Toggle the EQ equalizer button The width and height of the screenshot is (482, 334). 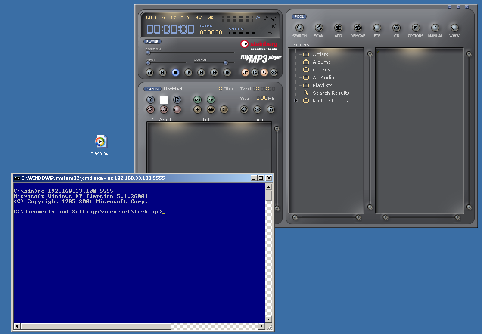[x=255, y=72]
